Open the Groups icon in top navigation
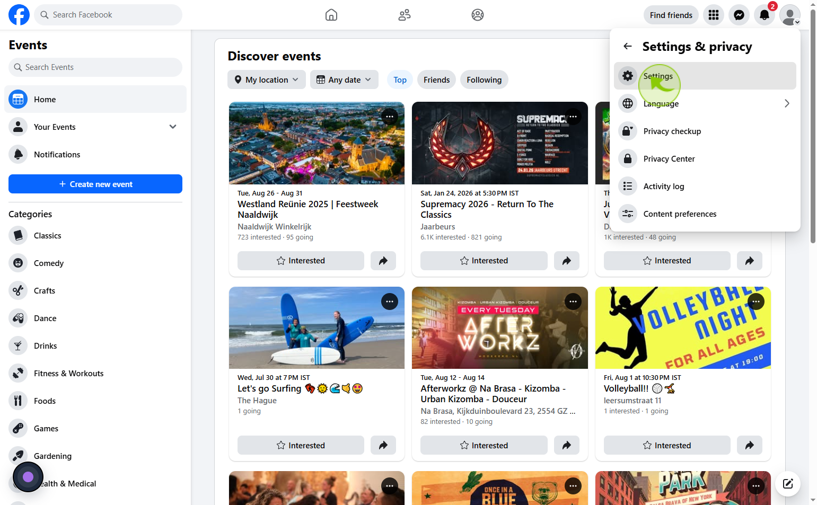 pyautogui.click(x=478, y=15)
